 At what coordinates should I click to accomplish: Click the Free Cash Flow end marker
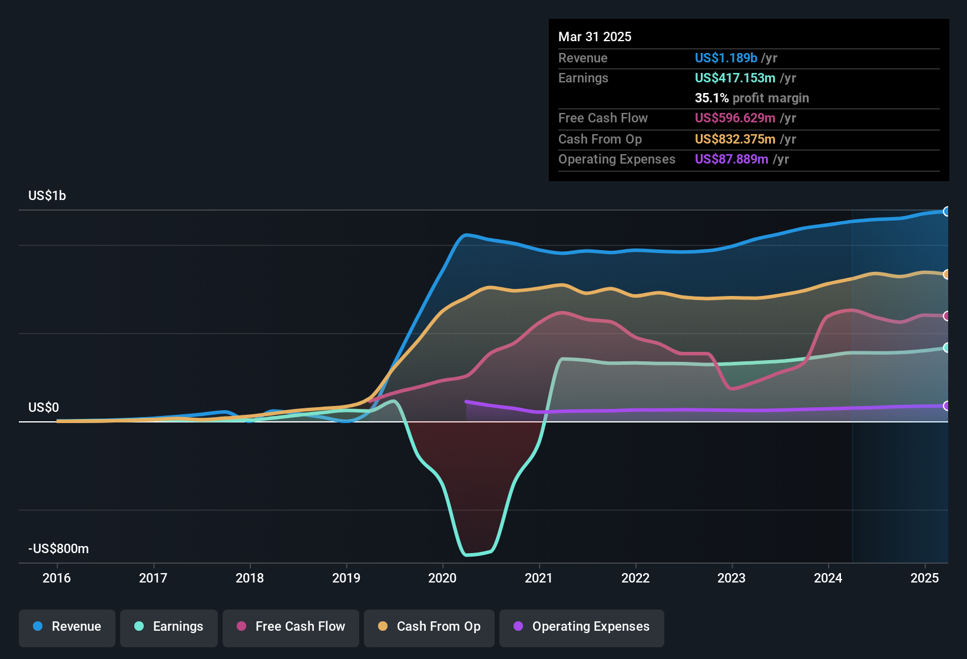click(946, 316)
